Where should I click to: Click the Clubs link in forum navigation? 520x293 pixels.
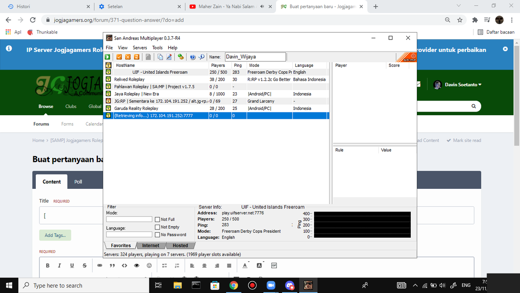pos(71,106)
